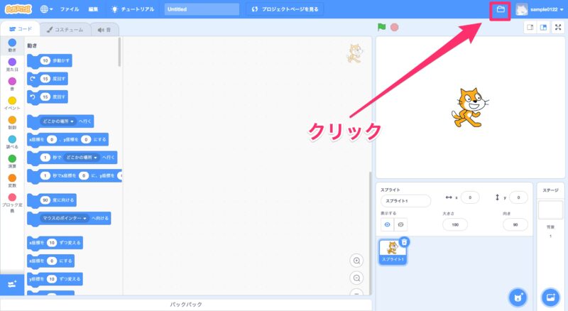Open the チュートリアル link
568x311 pixels.
point(133,10)
